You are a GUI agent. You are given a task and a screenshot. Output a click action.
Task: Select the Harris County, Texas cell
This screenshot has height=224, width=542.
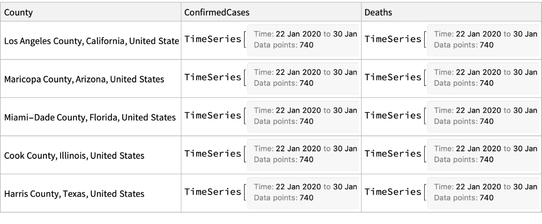click(75, 194)
